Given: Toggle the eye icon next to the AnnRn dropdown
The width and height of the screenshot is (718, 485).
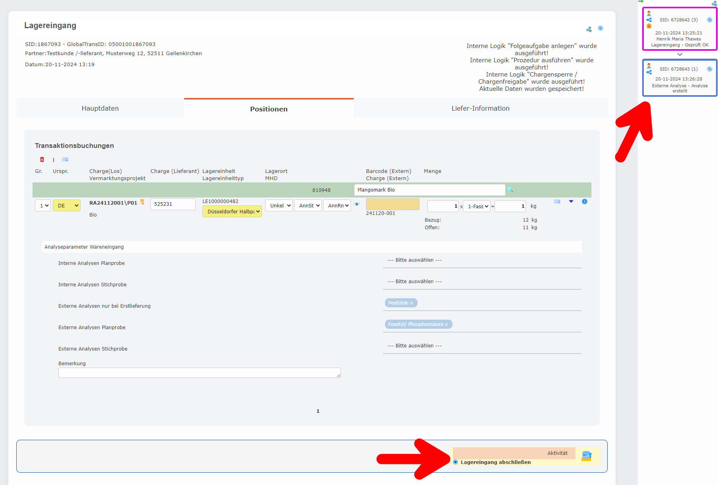Looking at the screenshot, I should (x=357, y=205).
